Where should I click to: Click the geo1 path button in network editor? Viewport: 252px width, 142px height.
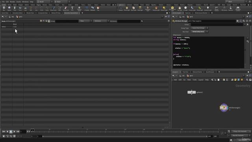[190, 76]
